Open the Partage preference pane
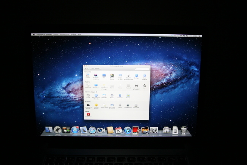 click(128, 96)
